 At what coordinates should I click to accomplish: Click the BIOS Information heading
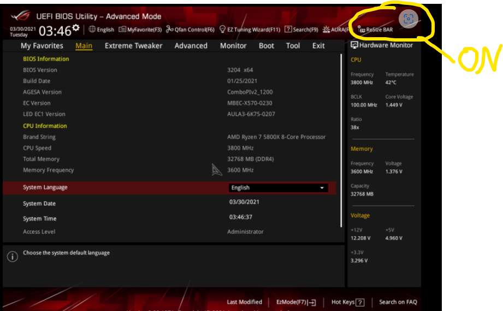click(46, 58)
